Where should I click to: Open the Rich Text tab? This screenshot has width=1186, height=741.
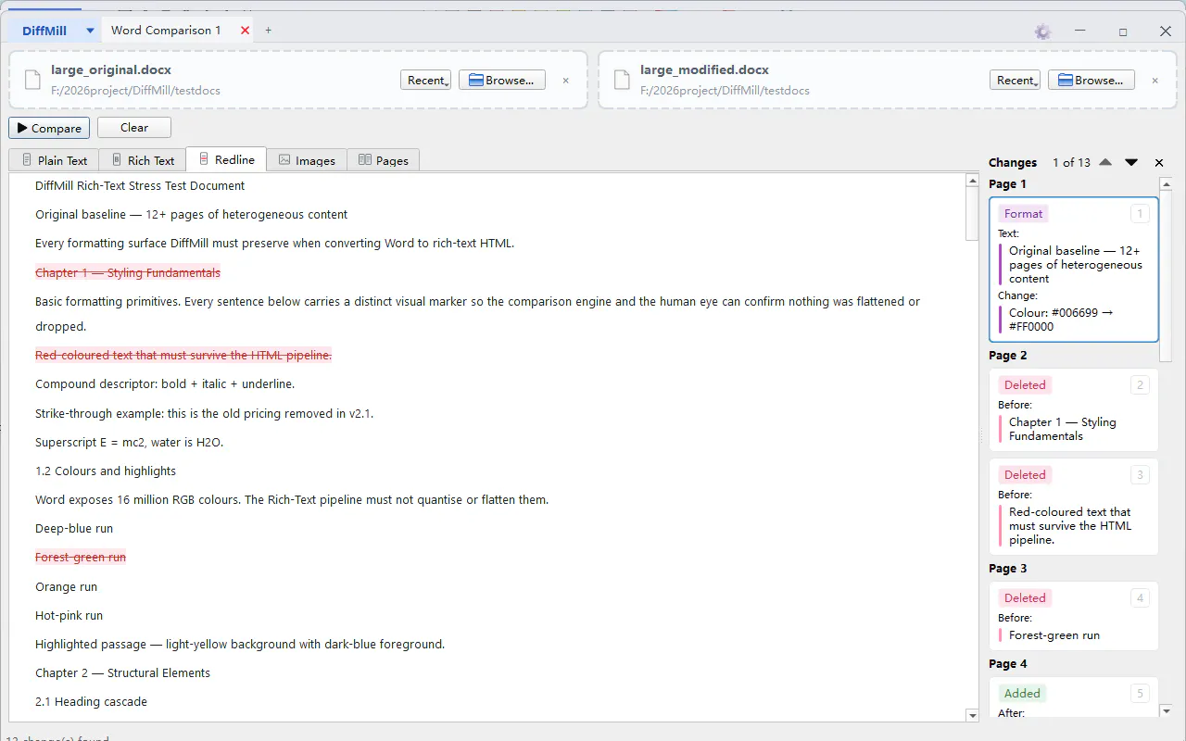[x=143, y=160]
